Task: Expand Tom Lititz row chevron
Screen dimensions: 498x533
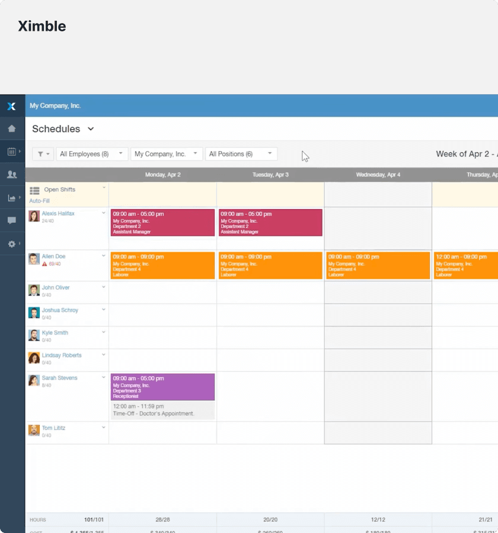Action: coord(104,427)
